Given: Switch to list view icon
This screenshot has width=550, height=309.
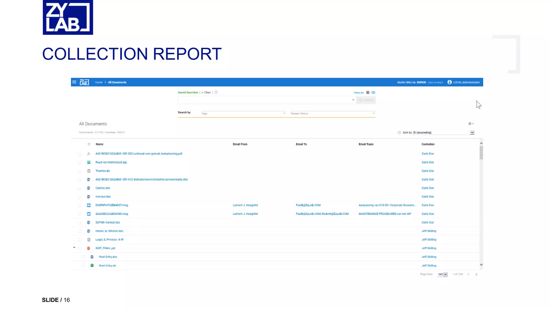Looking at the screenshot, I should pos(373,93).
